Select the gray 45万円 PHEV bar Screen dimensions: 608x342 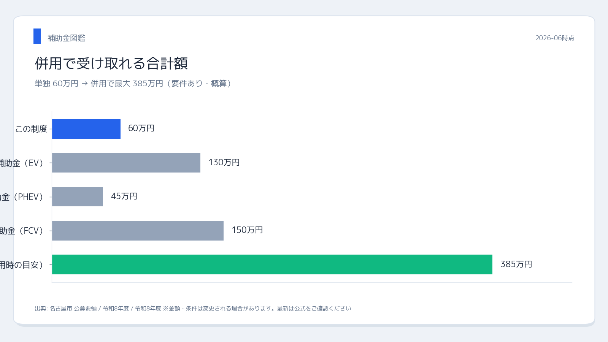click(78, 196)
